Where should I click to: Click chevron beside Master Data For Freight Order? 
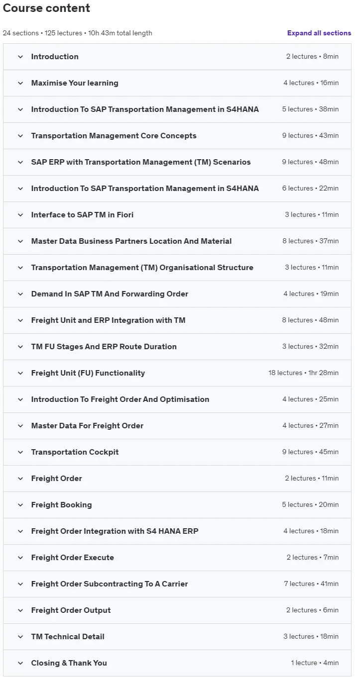click(20, 426)
